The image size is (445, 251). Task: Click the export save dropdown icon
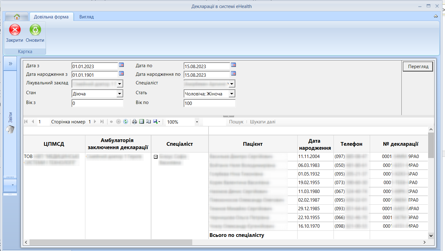(x=157, y=122)
